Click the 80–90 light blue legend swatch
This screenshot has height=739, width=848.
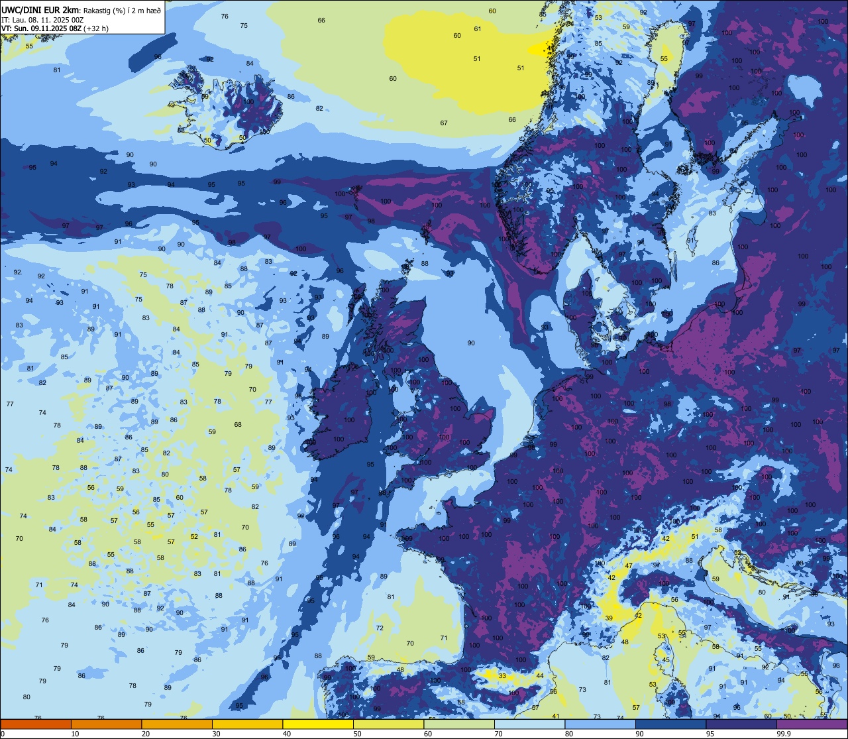tap(600, 724)
